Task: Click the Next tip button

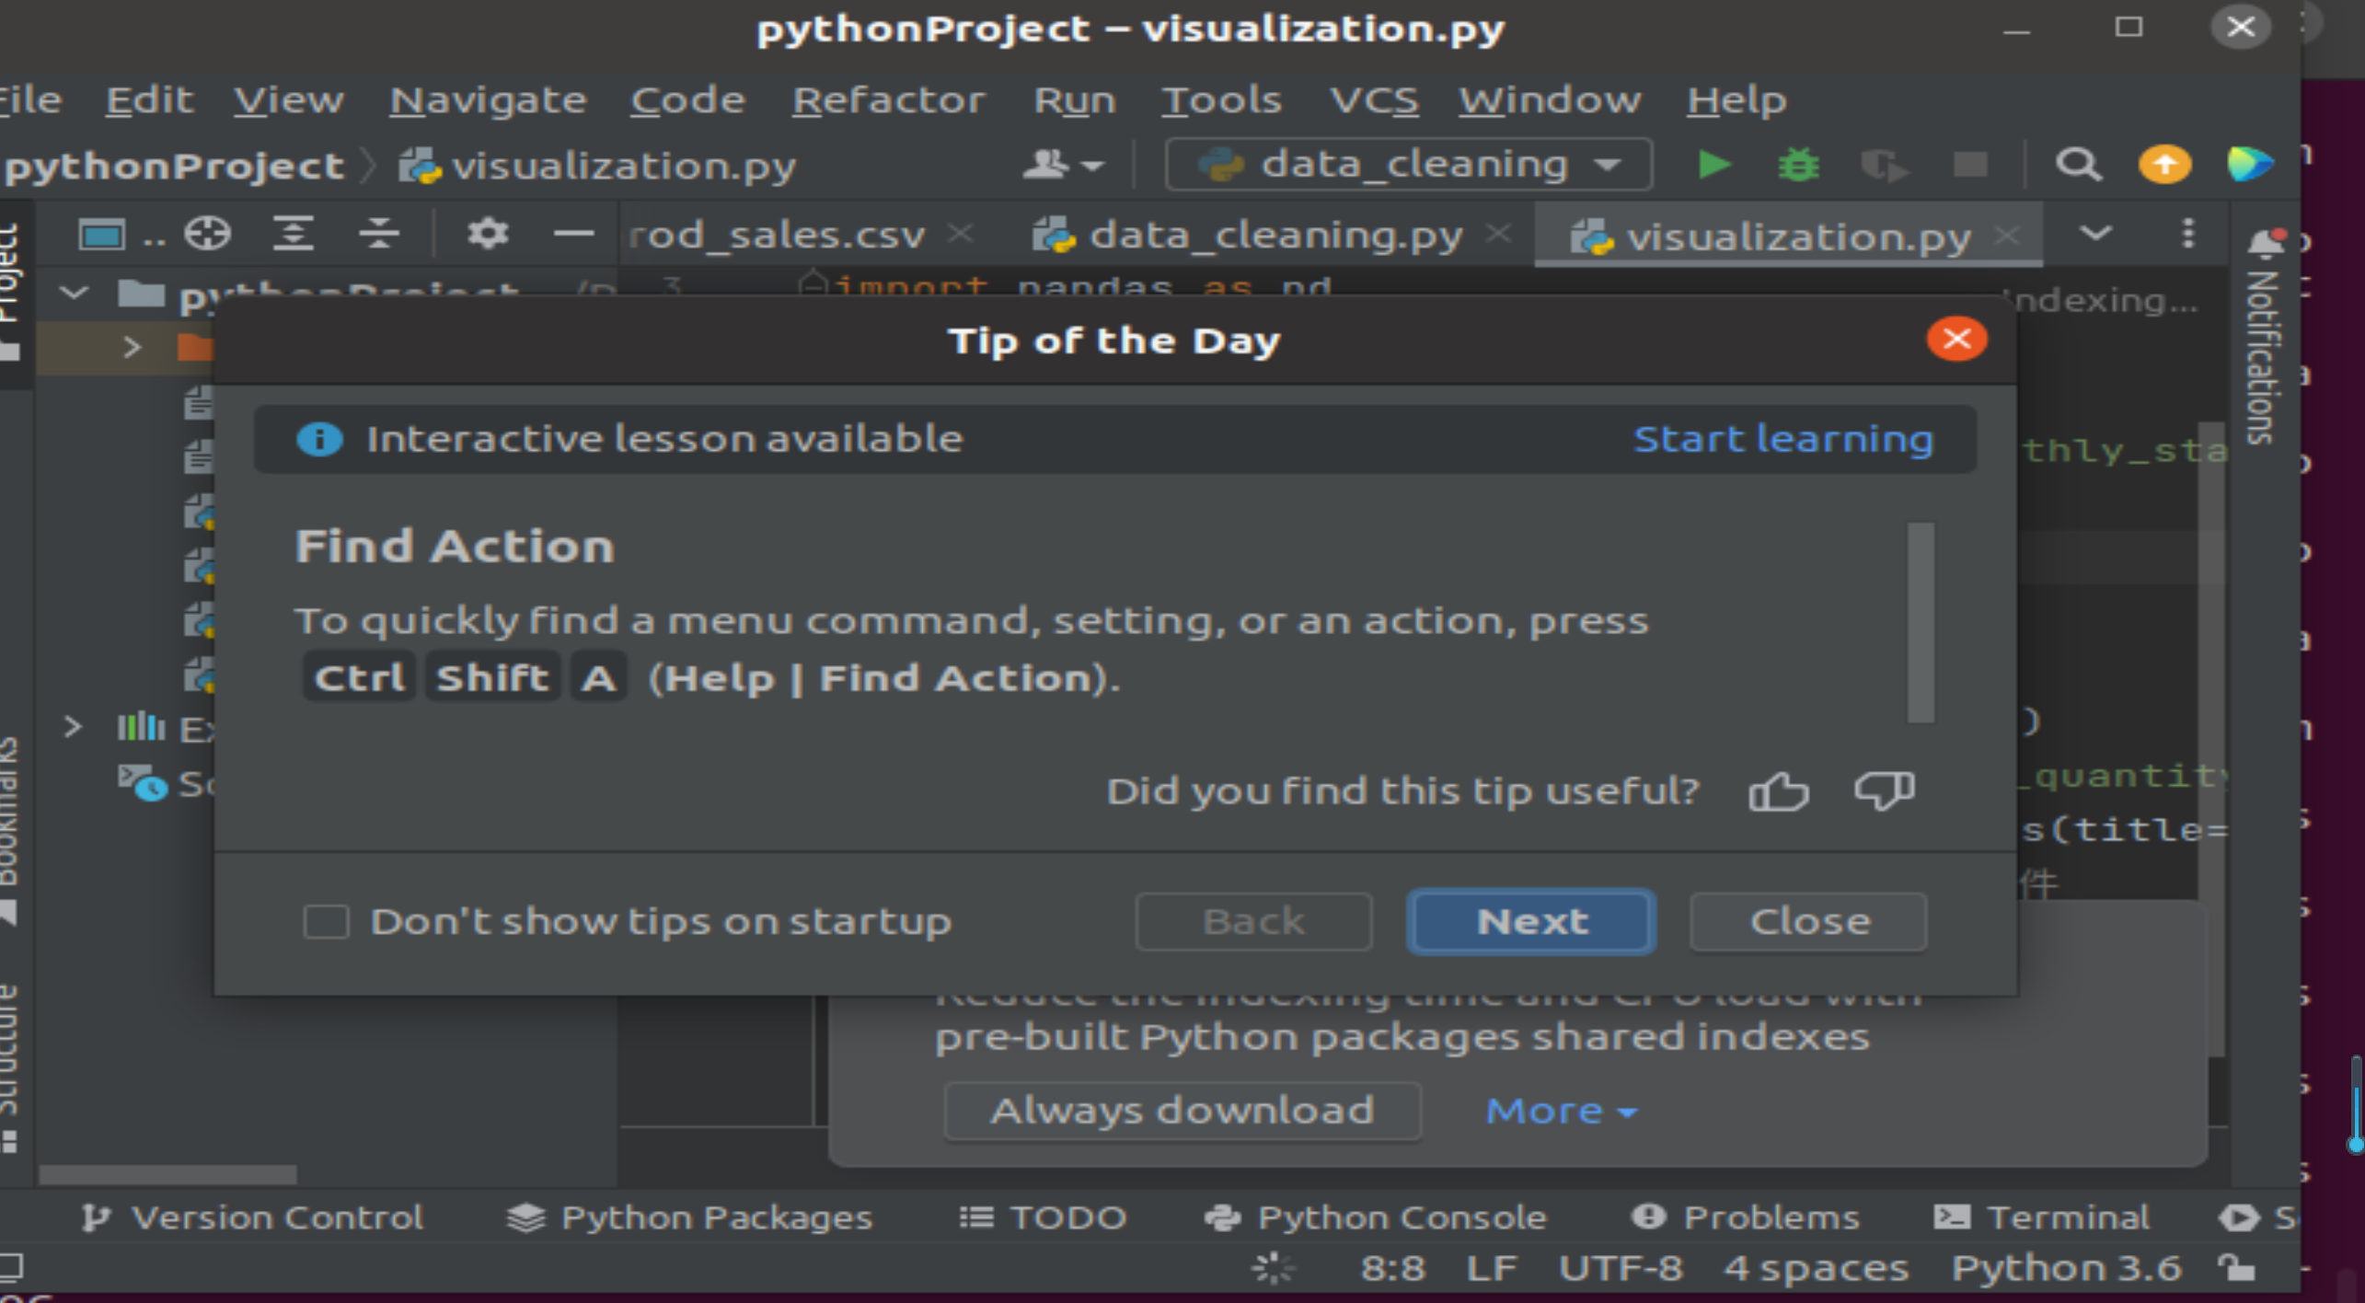Action: (x=1531, y=921)
